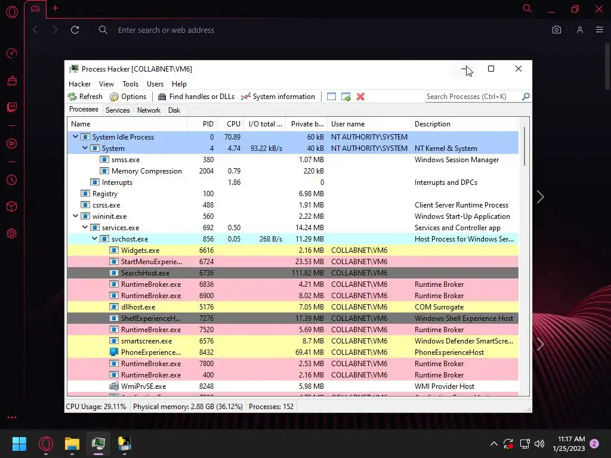This screenshot has width=611, height=458.
Task: Open Find handles or DLLs
Action: tap(196, 97)
